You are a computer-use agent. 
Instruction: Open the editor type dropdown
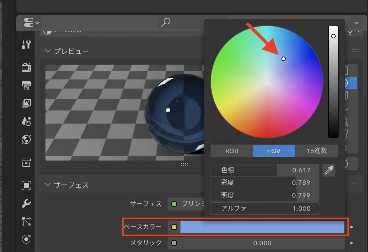[x=31, y=22]
